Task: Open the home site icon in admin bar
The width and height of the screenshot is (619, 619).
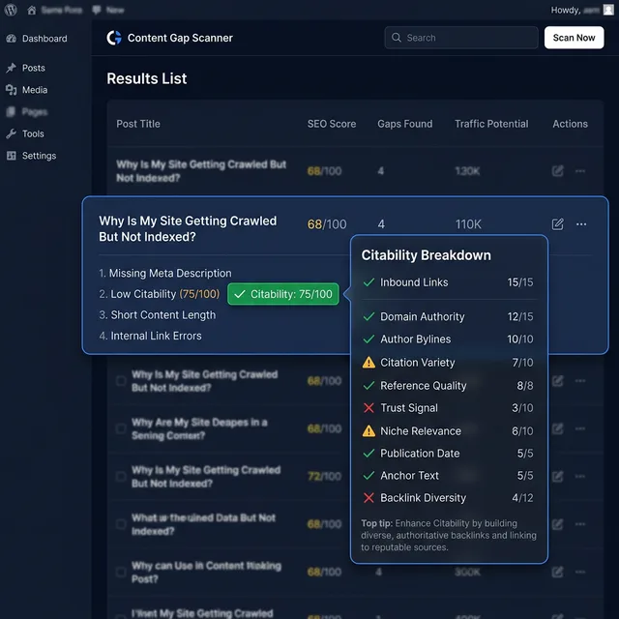Action: pos(32,10)
